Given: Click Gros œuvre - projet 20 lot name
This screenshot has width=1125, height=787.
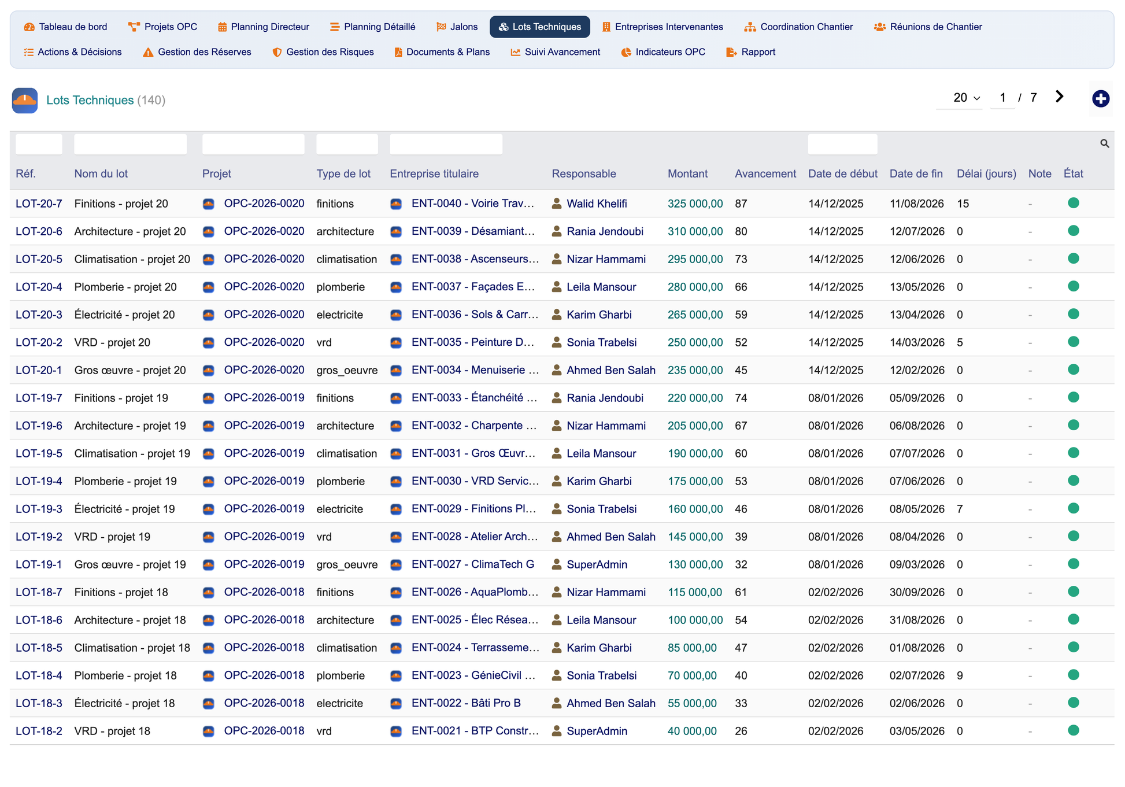Looking at the screenshot, I should [x=130, y=370].
